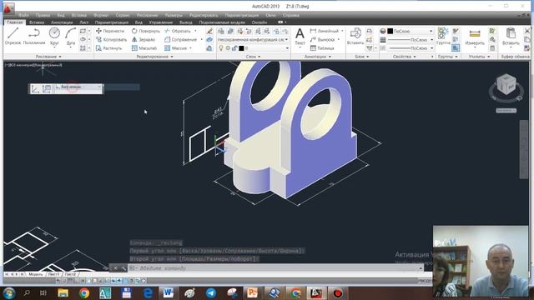Click the AutoCAD application menu button
The image size is (534, 300).
tap(8, 8)
